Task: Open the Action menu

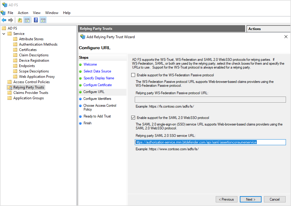Action: tap(23, 13)
